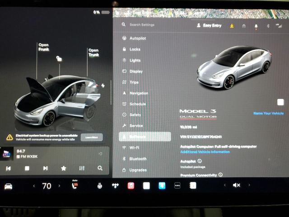Tap Open Frunk label
This screenshot has width=289, height=217.
click(44, 47)
